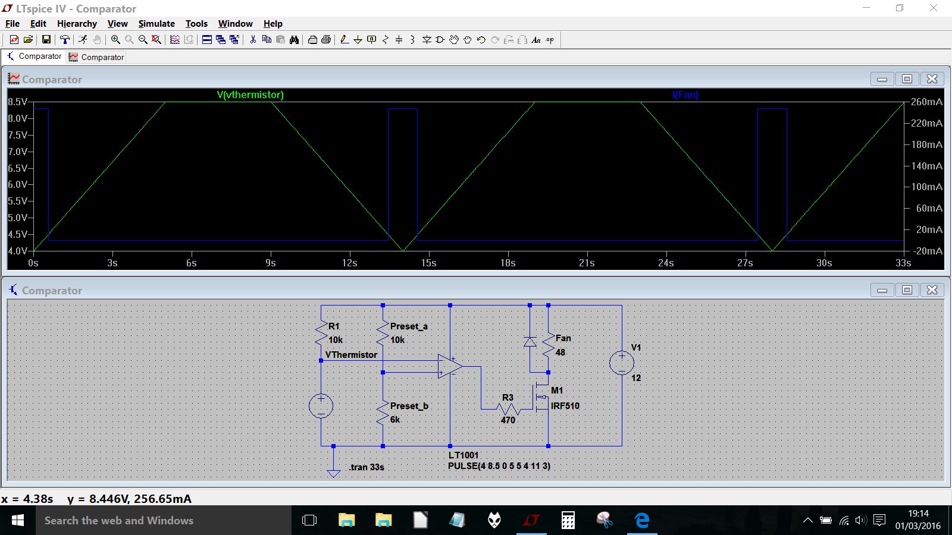Click the autorange waveform plot icon
Viewport: 952px width, 535px height.
click(175, 40)
